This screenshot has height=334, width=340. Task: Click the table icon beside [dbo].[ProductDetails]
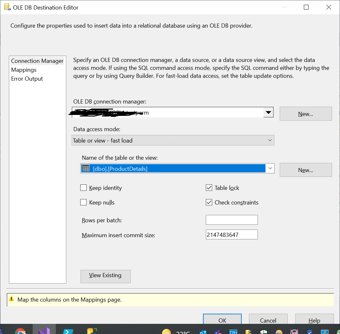pos(86,168)
